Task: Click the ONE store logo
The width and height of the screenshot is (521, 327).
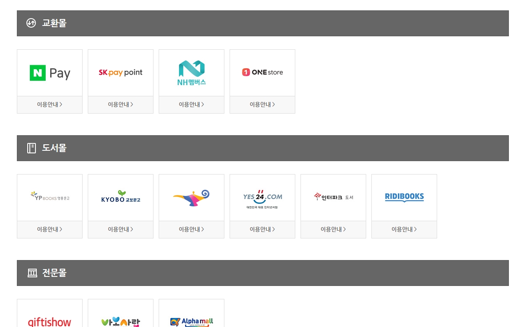Action: pos(262,73)
